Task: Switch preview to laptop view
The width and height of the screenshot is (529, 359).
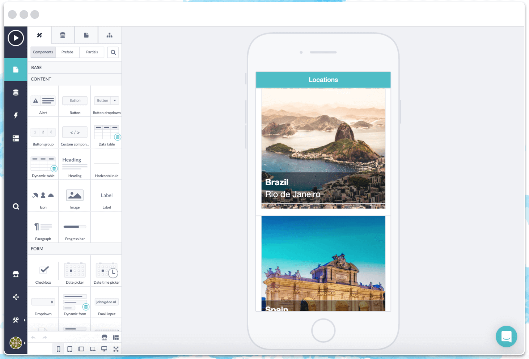Action: [x=93, y=349]
